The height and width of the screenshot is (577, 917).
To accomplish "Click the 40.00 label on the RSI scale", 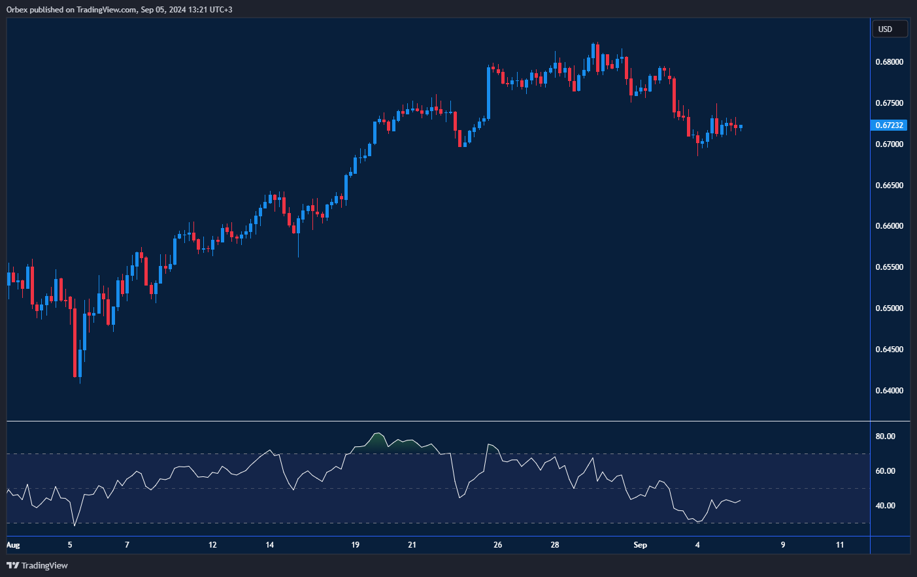I will tap(885, 506).
